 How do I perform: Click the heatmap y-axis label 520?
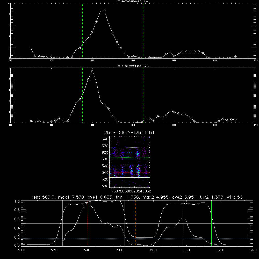point(105,179)
